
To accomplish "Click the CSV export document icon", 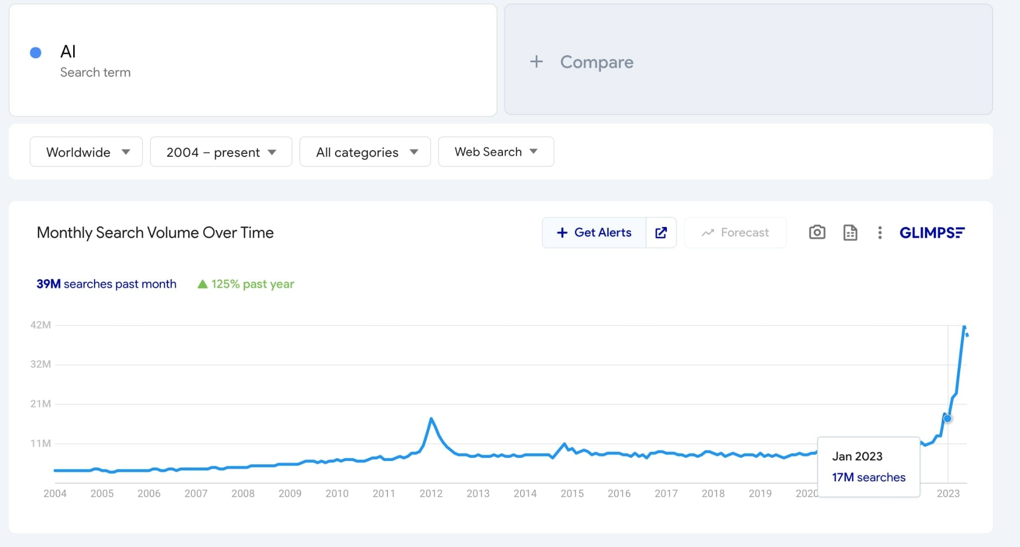I will tap(850, 232).
